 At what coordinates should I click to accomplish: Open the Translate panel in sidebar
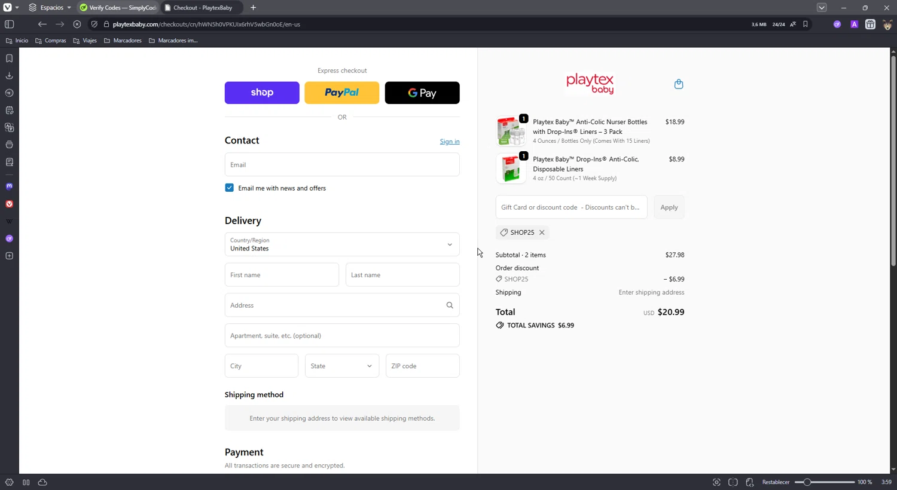coord(9,127)
